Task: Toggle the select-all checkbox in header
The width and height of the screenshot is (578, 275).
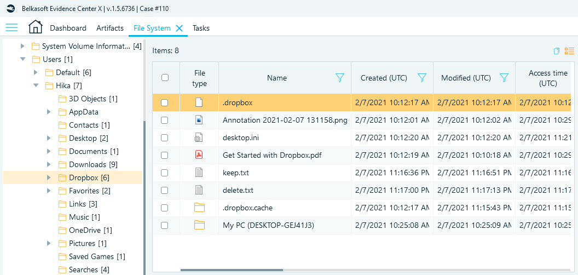Action: pyautogui.click(x=165, y=78)
